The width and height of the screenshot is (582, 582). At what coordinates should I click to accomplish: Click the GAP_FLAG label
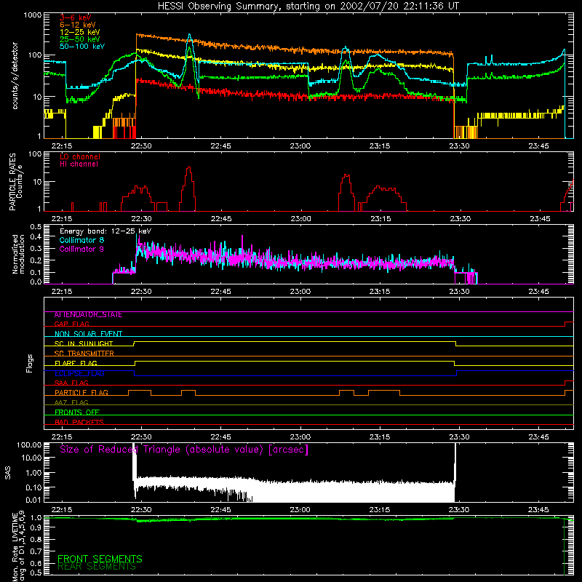coord(72,324)
